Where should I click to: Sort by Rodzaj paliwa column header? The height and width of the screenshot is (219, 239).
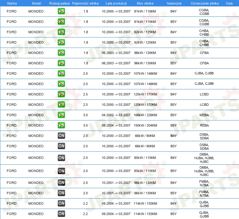click(59, 3)
